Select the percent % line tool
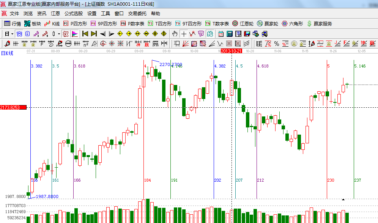 [x=276, y=44]
